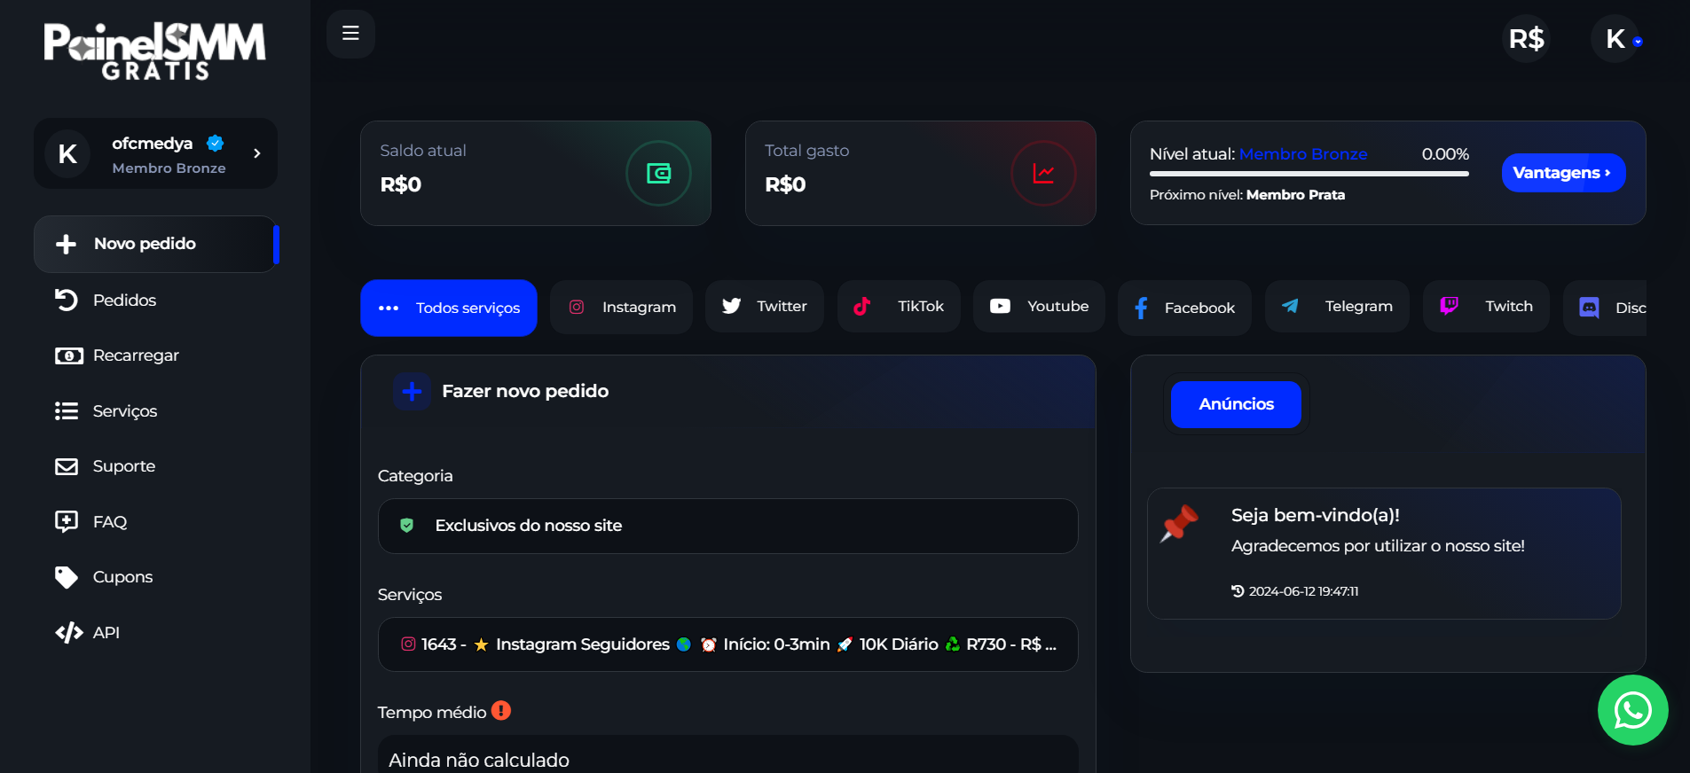Screen dimensions: 1690x773
Task: Filter services by Instagram
Action: (621, 307)
